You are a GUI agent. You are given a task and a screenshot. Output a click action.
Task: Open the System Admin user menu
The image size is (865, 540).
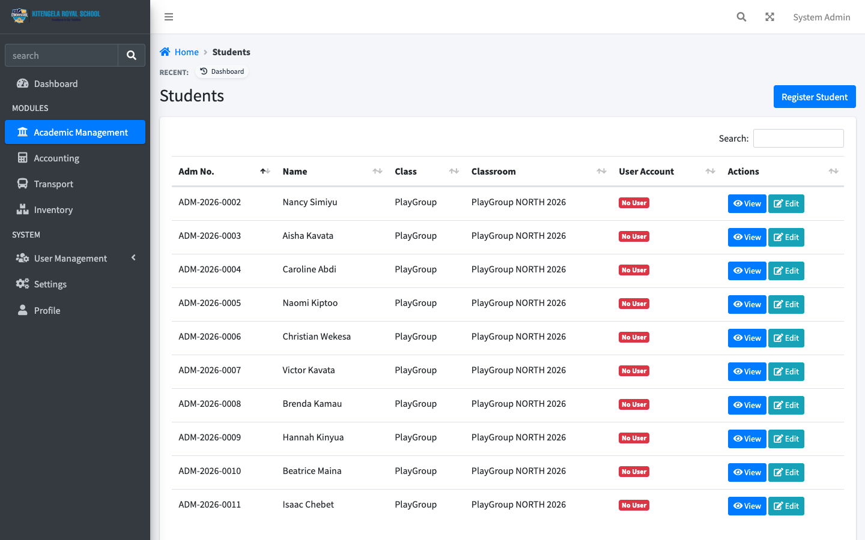(821, 17)
